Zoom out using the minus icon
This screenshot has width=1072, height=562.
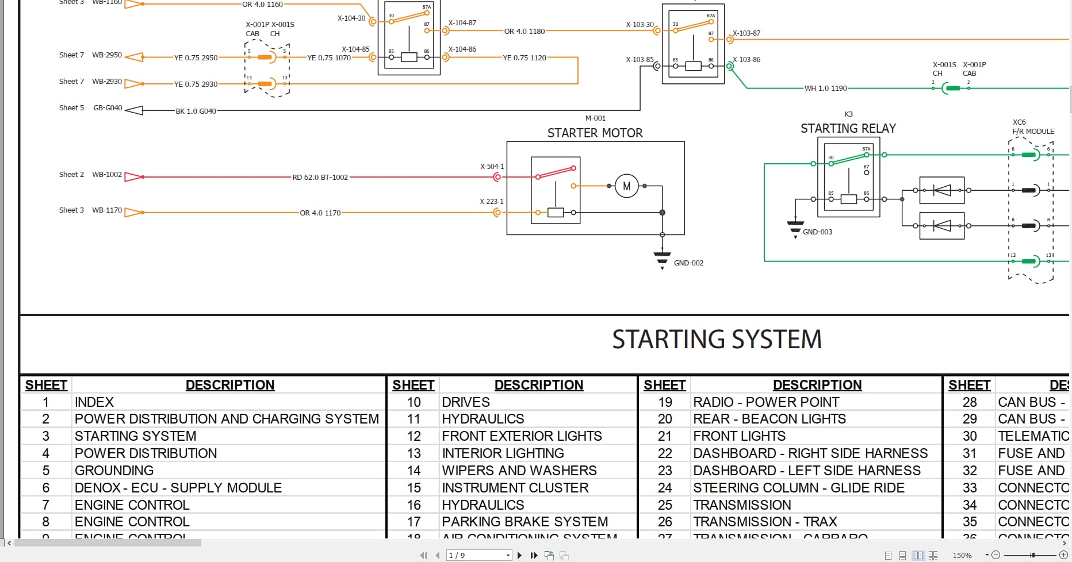pos(994,555)
